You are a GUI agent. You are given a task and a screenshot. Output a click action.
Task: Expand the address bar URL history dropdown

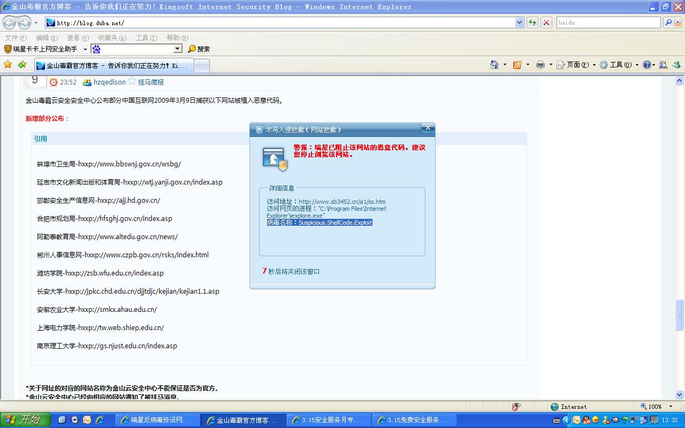click(519, 22)
